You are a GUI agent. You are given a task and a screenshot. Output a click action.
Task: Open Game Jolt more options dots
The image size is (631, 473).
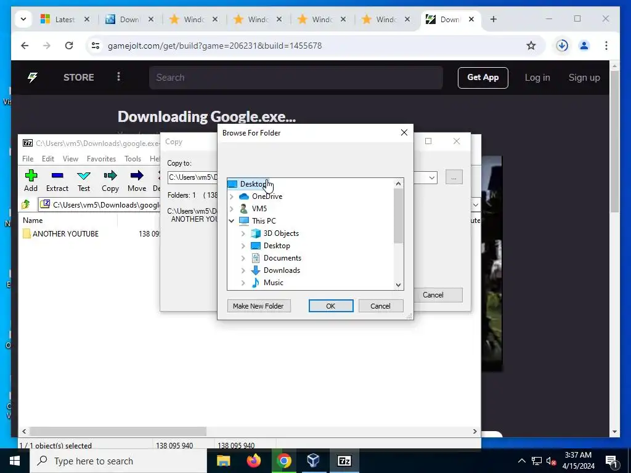click(118, 77)
